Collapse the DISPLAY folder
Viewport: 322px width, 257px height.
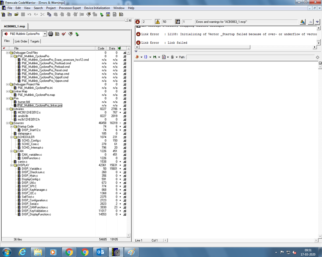coord(12,165)
